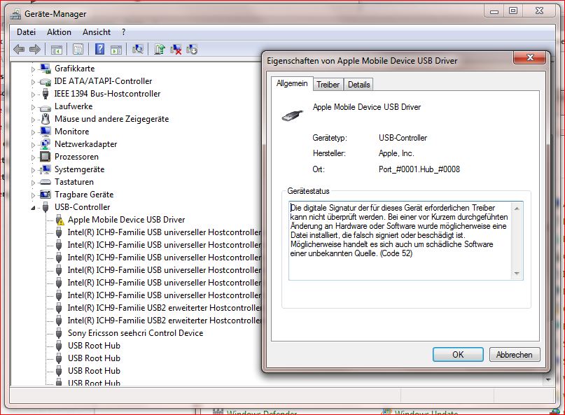The height and width of the screenshot is (415, 565).
Task: Click the IDE ATA/ATAPI-Controller icon
Action: point(46,82)
